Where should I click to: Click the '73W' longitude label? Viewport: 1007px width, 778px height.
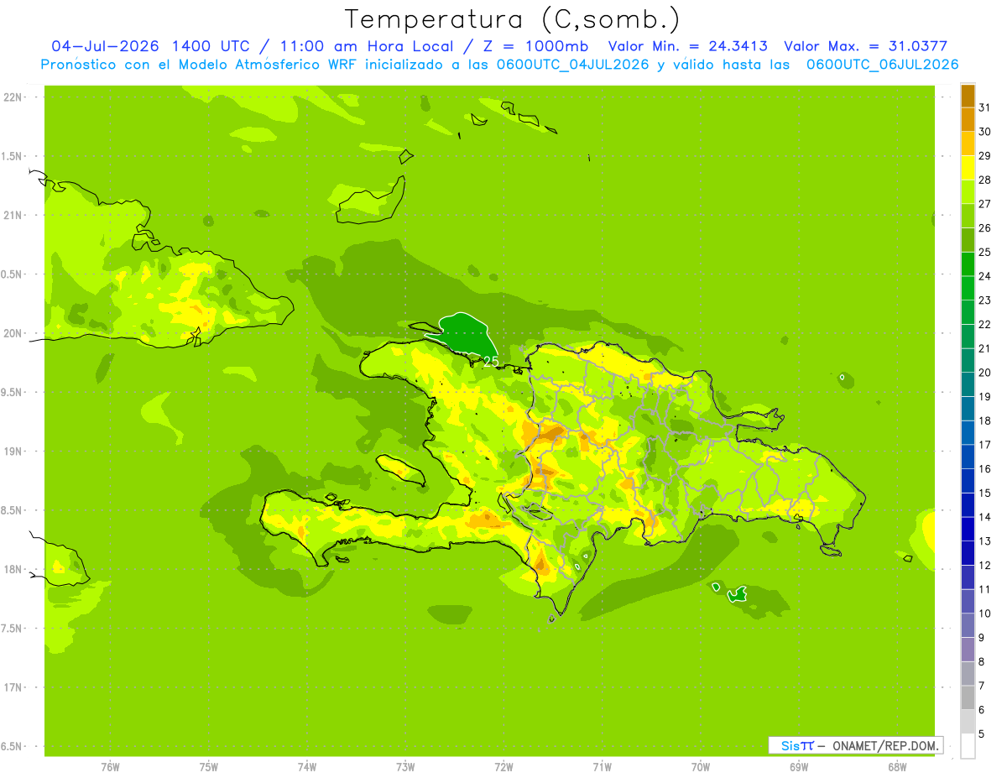(405, 766)
